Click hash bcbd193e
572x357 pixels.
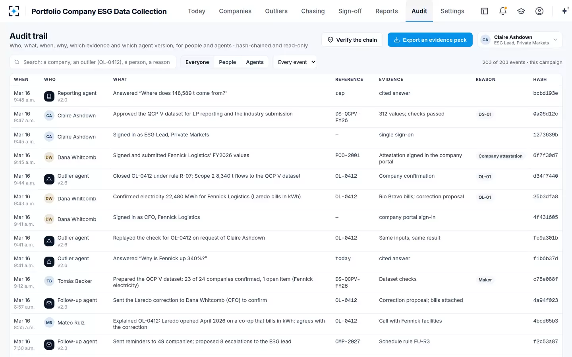point(545,93)
